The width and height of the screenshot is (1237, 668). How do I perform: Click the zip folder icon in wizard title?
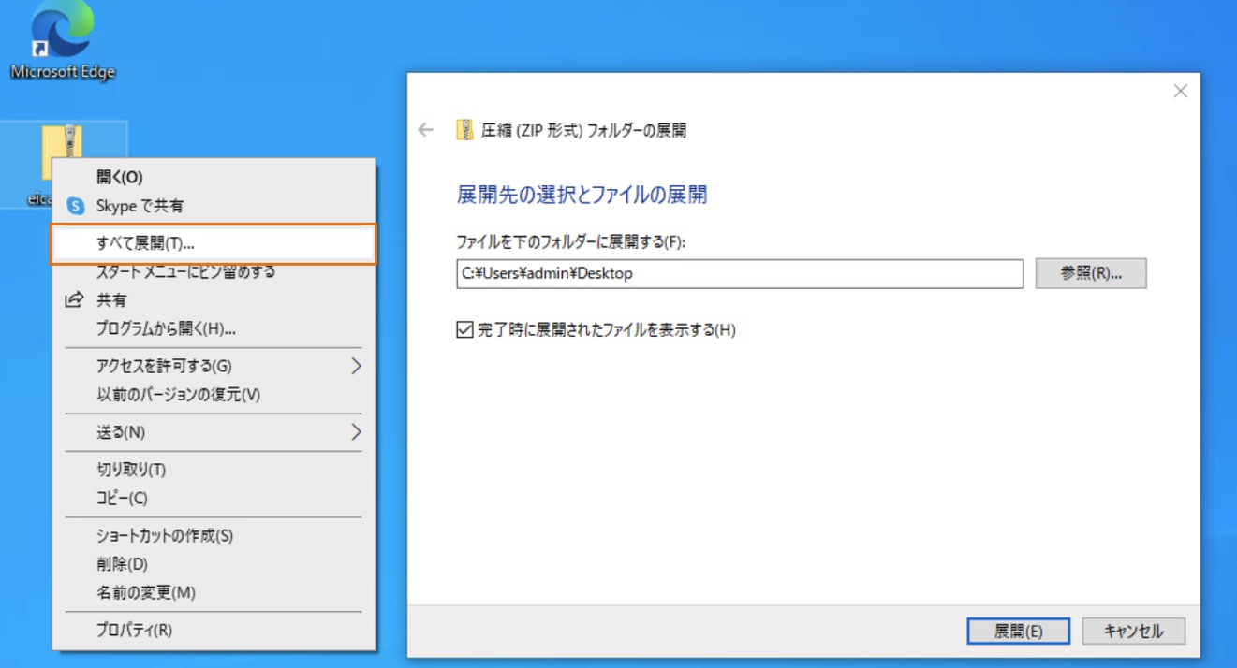click(x=464, y=130)
